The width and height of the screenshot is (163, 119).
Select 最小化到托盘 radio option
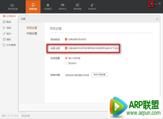(66, 58)
